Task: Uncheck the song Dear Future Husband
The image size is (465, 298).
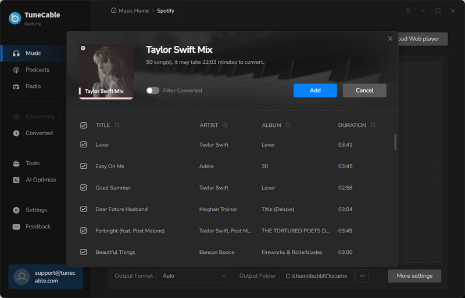Action: (84, 209)
